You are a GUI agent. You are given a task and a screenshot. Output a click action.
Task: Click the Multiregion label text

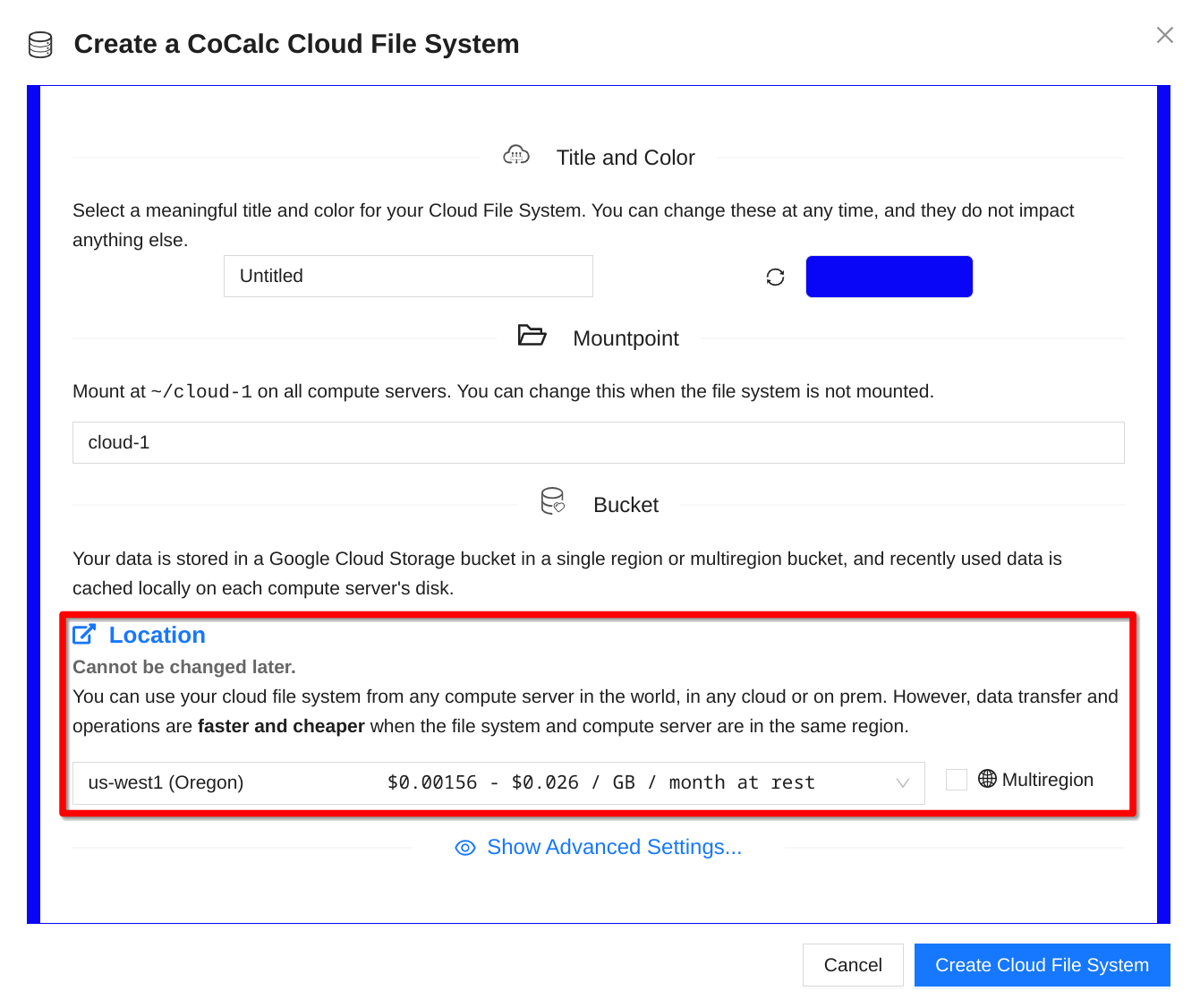click(x=1047, y=780)
